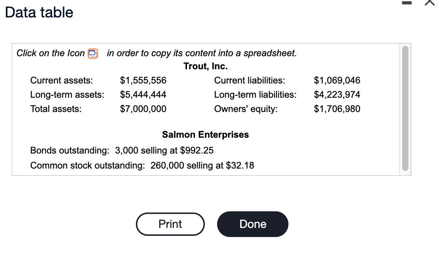This screenshot has height=258, width=439.
Task: Click the Salmon Enterprises heading
Action: tap(205, 135)
